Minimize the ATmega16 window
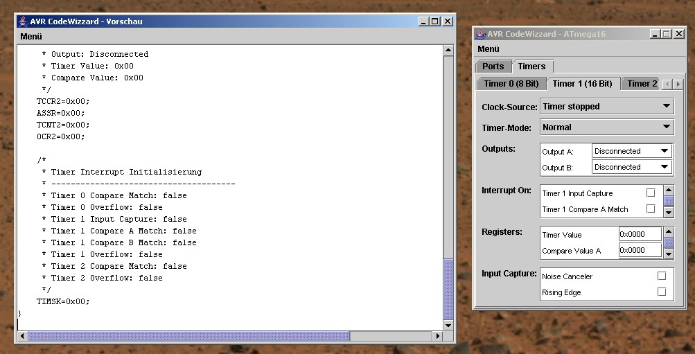 click(656, 34)
